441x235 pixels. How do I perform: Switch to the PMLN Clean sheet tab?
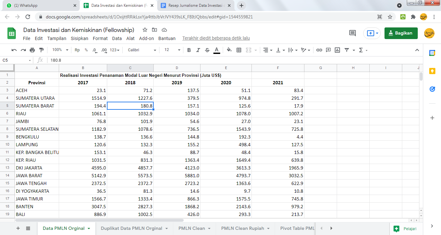click(192, 228)
